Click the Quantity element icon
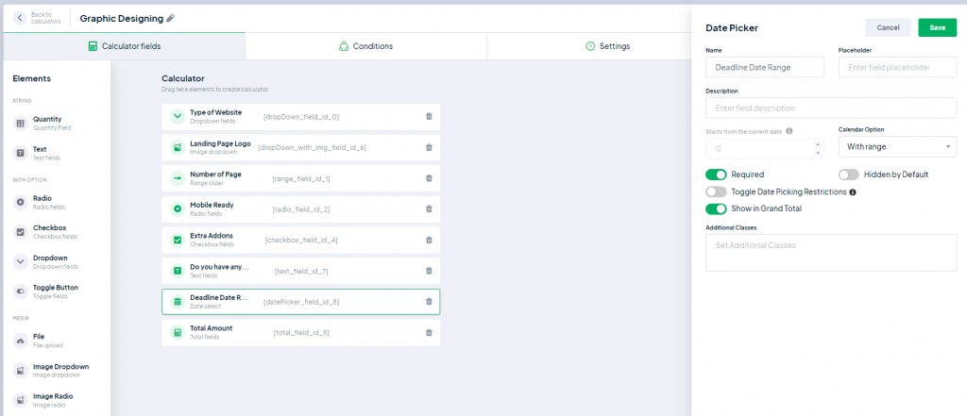Viewport: 967px width, 416px height. pos(21,124)
